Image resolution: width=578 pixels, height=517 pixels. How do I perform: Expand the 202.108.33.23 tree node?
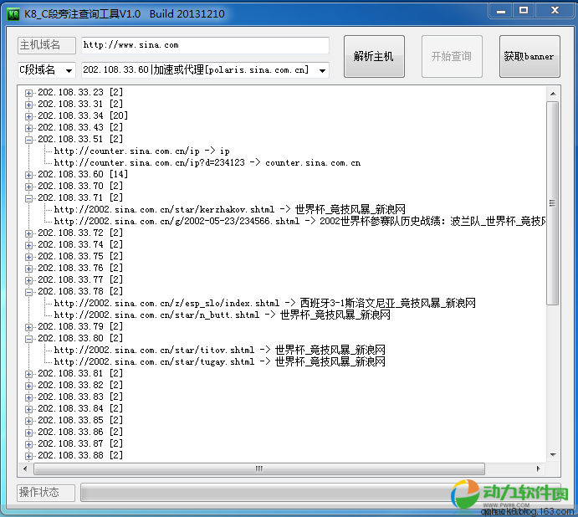pyautogui.click(x=29, y=93)
